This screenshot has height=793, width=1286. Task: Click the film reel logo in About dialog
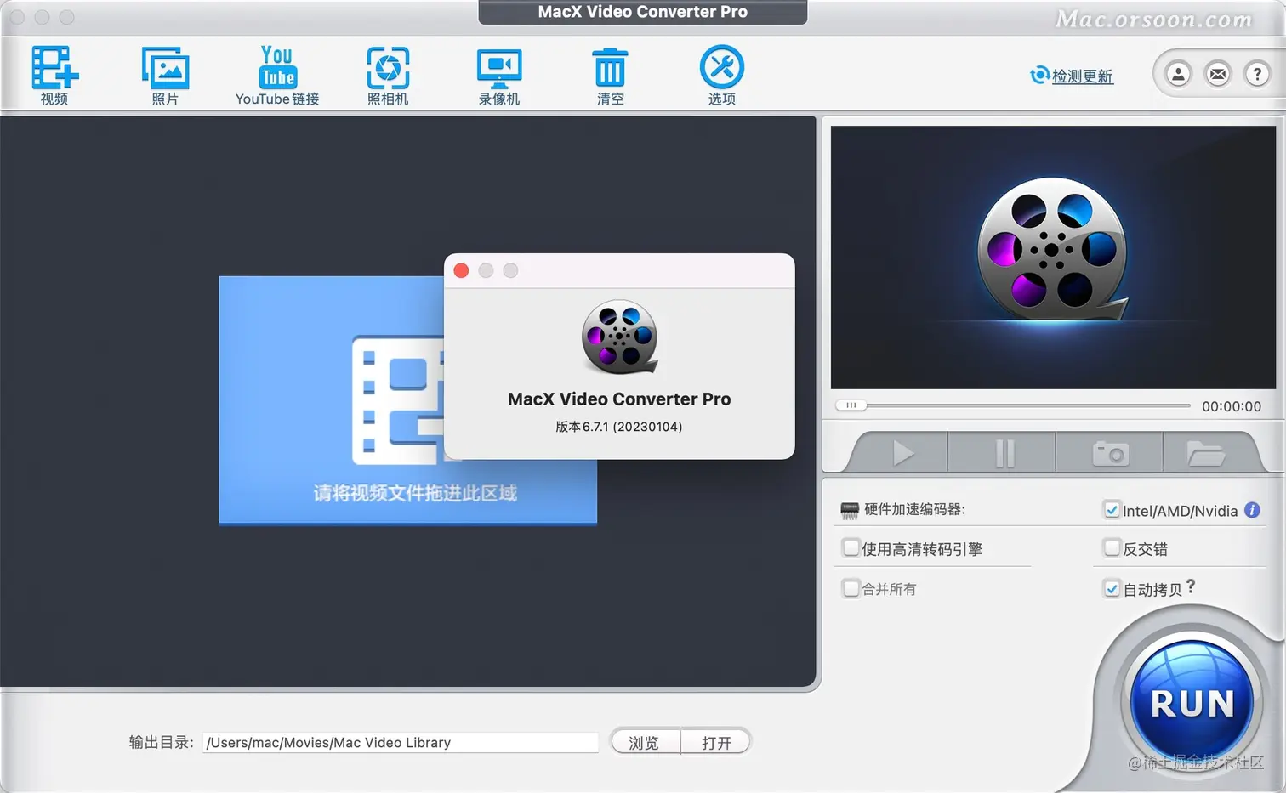tap(619, 337)
